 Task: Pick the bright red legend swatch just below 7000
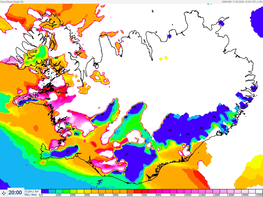click(x=138, y=191)
